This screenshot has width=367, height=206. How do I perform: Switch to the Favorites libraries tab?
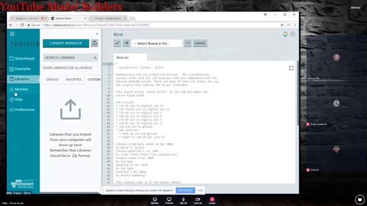tap(73, 80)
